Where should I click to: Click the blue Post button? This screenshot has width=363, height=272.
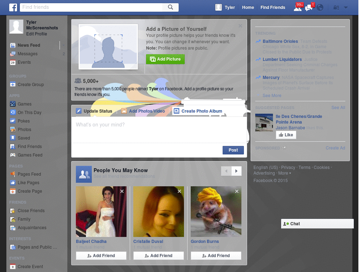(233, 150)
